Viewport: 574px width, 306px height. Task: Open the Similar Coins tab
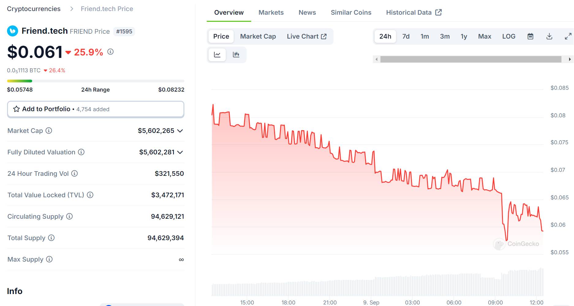pyautogui.click(x=351, y=13)
